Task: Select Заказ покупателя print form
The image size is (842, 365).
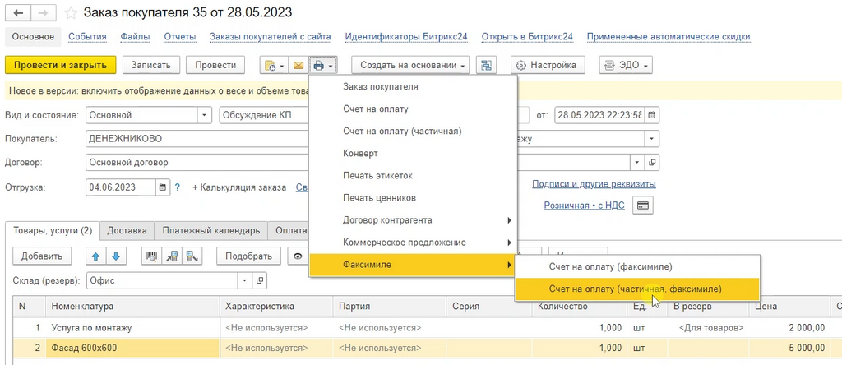Action: click(x=413, y=86)
